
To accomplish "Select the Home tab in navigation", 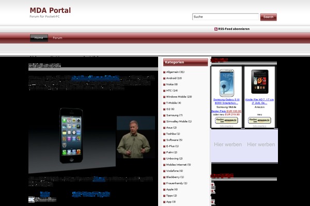I will click(x=39, y=38).
